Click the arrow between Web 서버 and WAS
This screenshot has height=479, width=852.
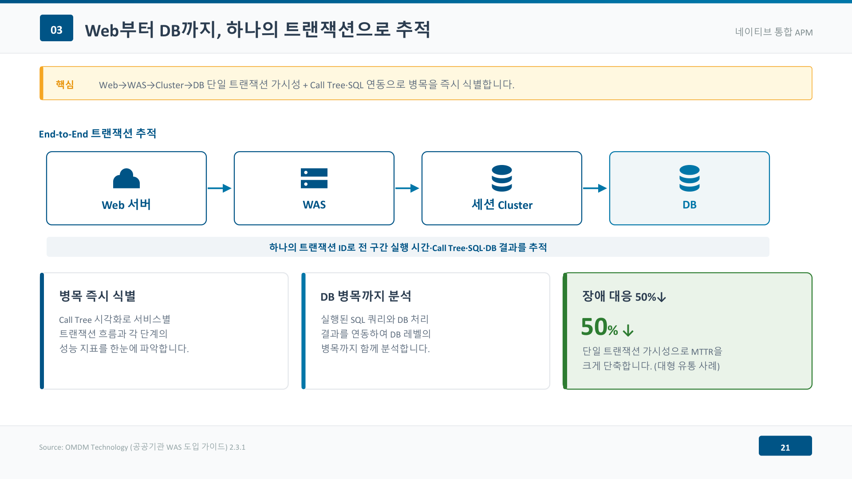220,188
